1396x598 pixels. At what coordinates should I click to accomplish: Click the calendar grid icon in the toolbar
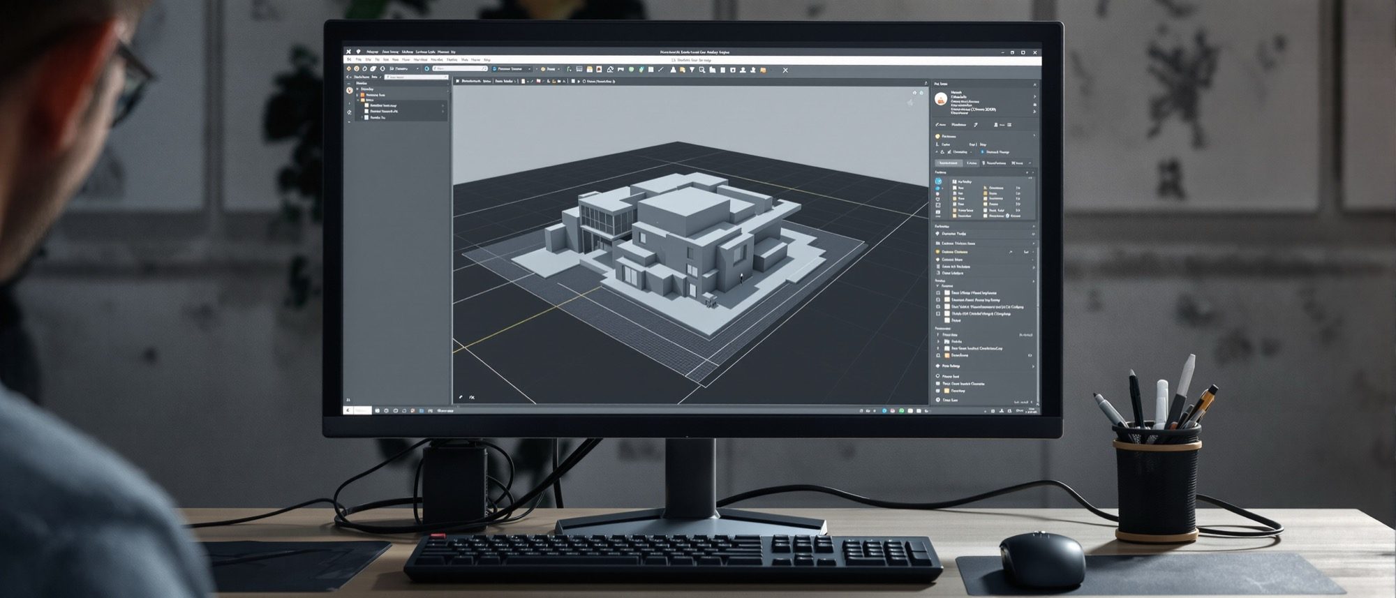coord(579,69)
